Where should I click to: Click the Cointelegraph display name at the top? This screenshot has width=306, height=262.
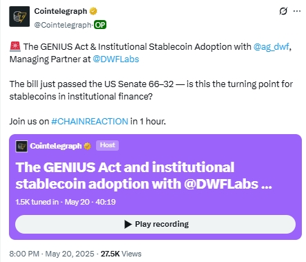(61, 11)
